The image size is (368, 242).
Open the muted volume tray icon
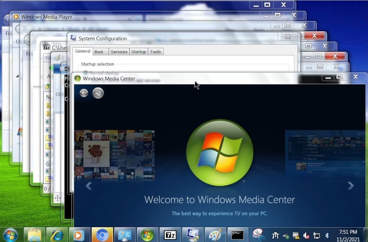point(306,236)
